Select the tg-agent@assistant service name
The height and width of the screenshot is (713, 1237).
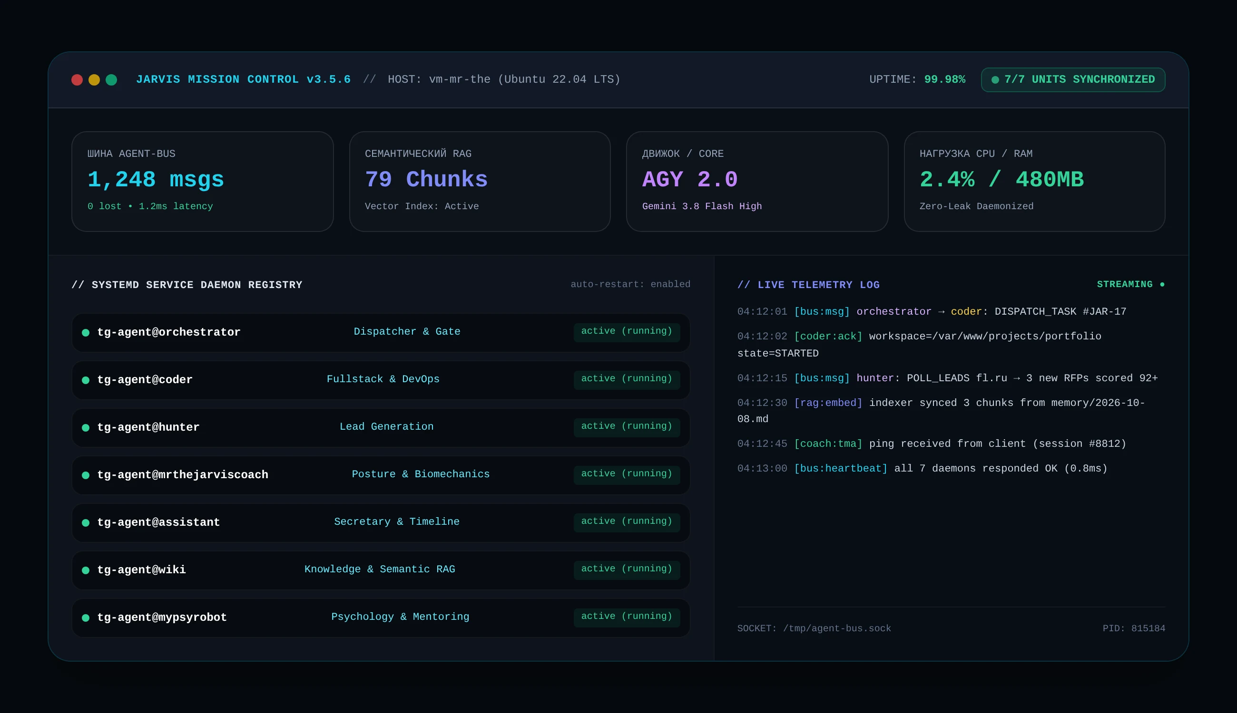pos(158,522)
